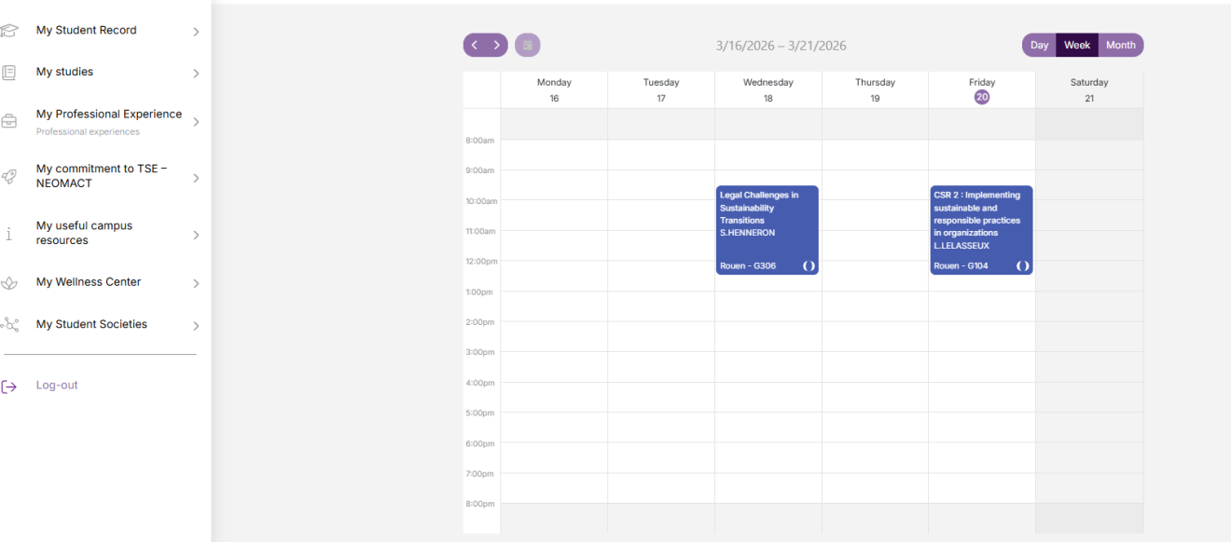Image resolution: width=1231 pixels, height=542 pixels.
Task: Enable Month view for the calendar
Action: click(1120, 45)
